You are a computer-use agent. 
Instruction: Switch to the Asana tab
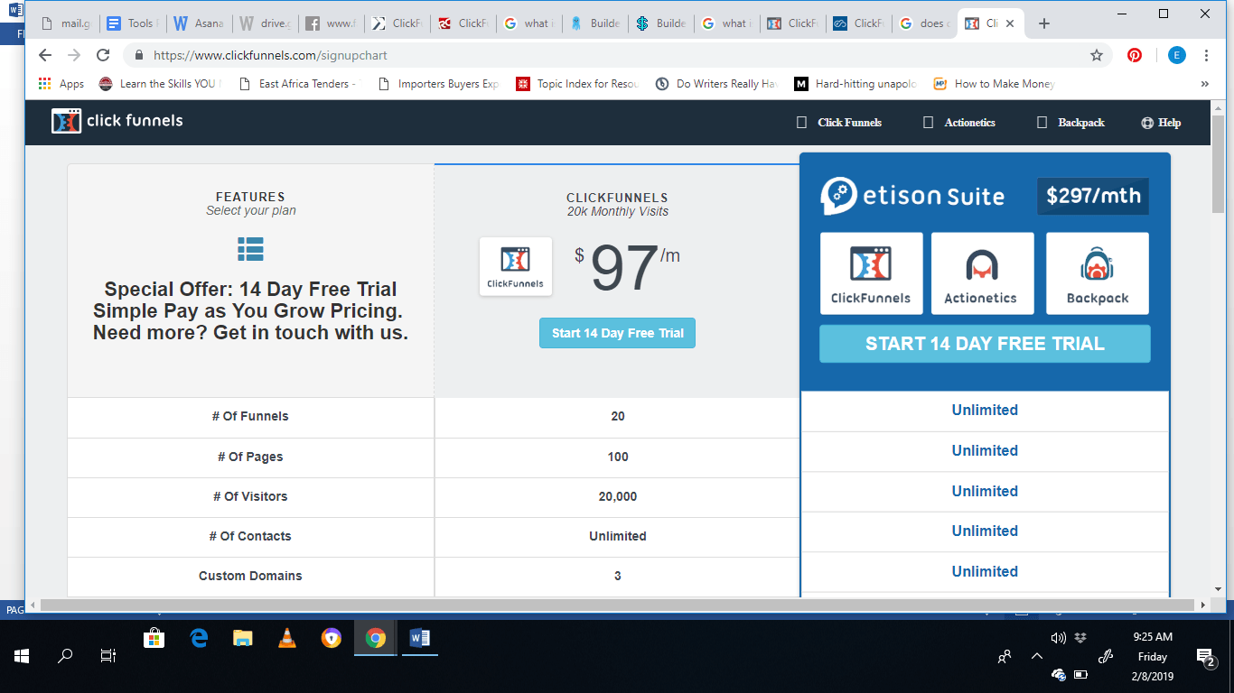click(198, 23)
